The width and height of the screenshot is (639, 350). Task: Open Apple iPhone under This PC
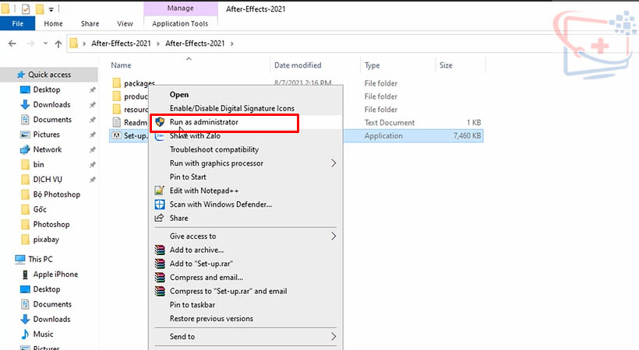[x=55, y=275]
